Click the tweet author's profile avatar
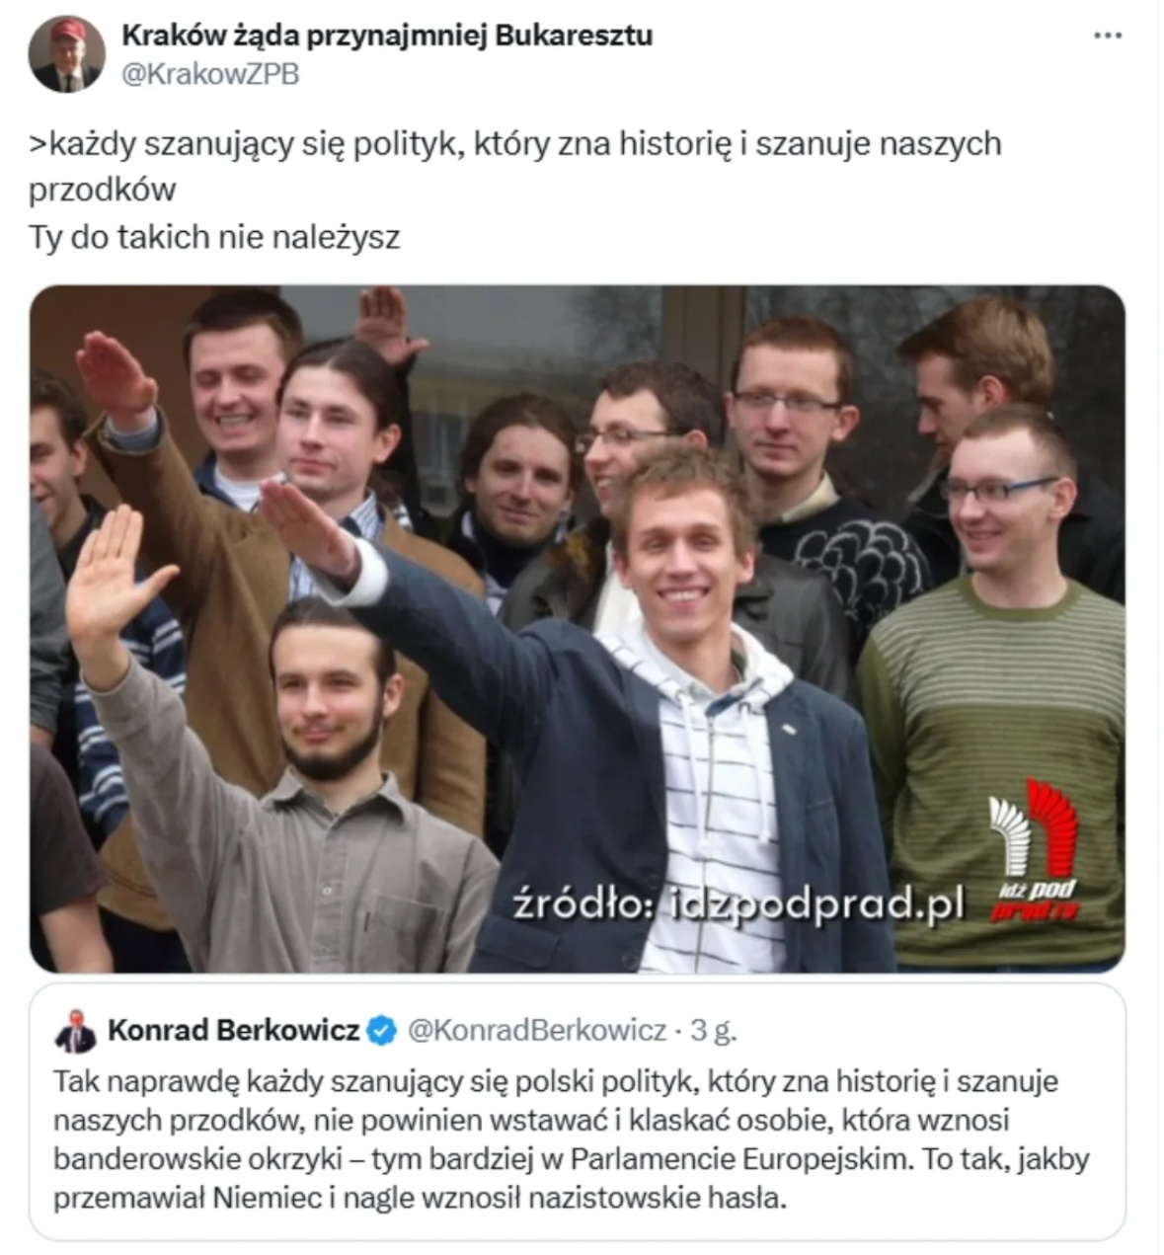This screenshot has width=1164, height=1255. coord(66,54)
